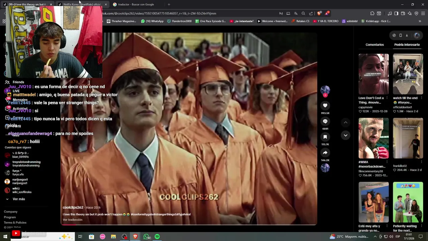This screenshot has width=428, height=241.
Task: Open the browser extensions puzzle icon
Action: pos(372,13)
